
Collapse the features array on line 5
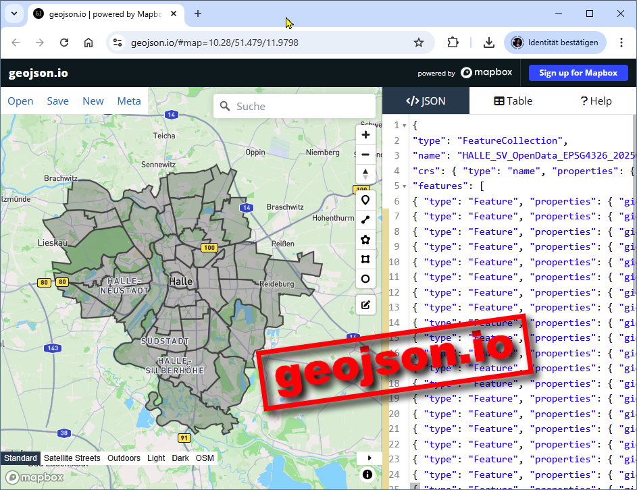[404, 186]
